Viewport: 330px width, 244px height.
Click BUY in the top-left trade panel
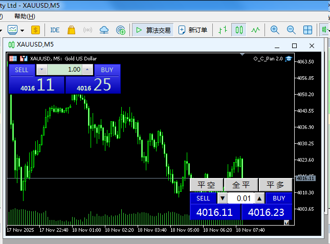107,70
